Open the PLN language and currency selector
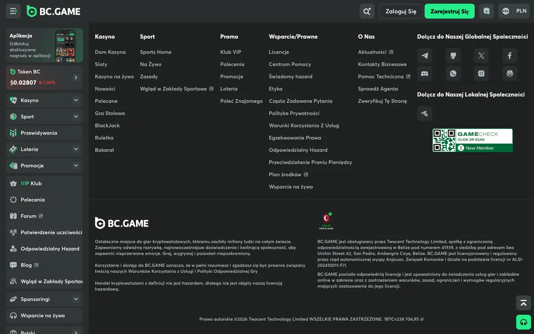The image size is (534, 334). pyautogui.click(x=514, y=11)
